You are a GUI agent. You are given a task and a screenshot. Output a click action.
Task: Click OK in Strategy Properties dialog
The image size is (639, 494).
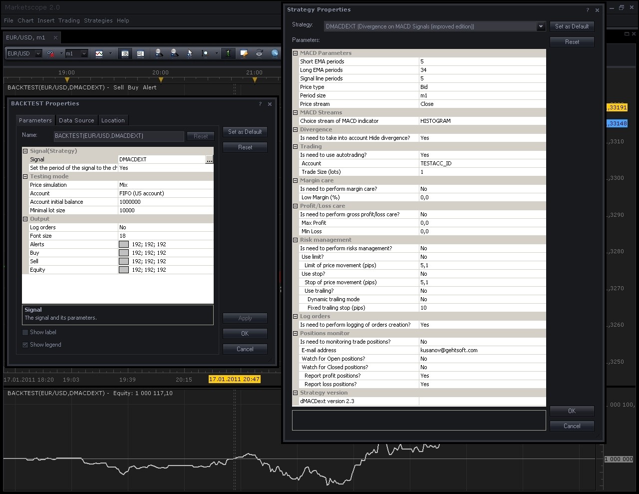[572, 411]
